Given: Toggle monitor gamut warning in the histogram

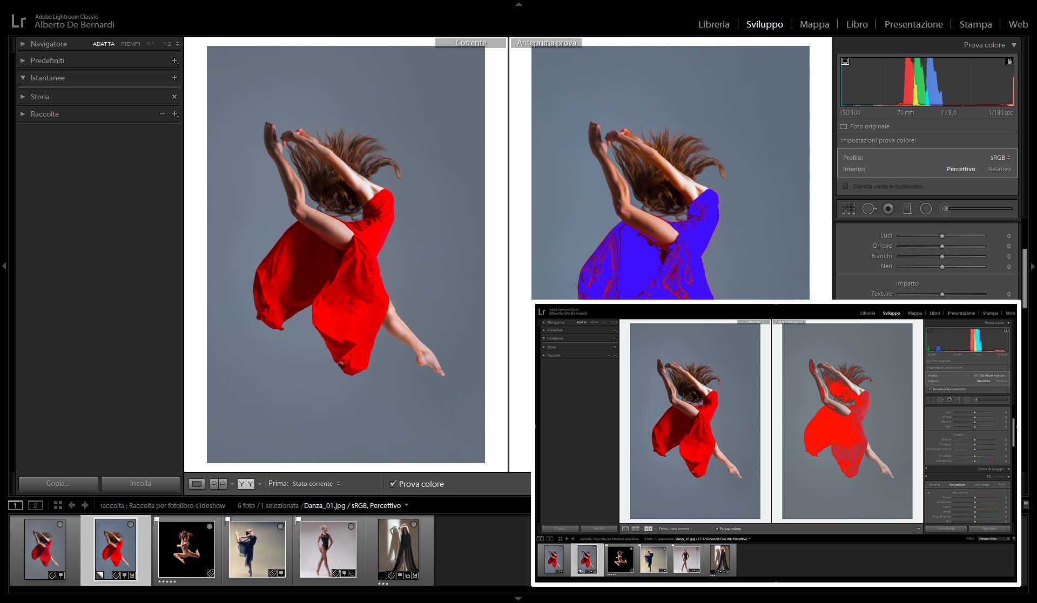Looking at the screenshot, I should (845, 62).
